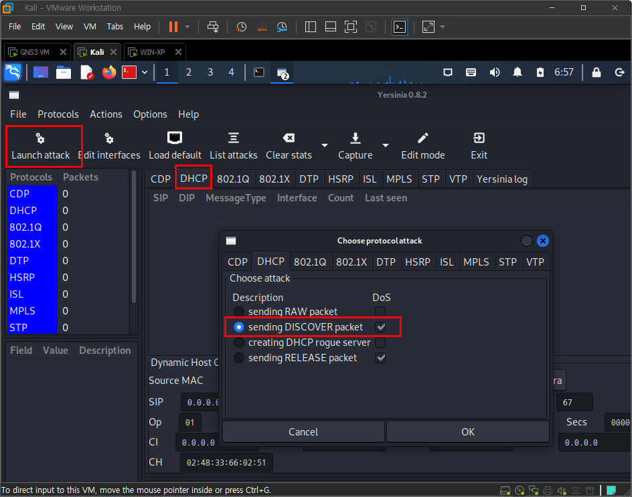The image size is (632, 497).
Task: Select creating DHCP rogue server radio button
Action: [239, 342]
